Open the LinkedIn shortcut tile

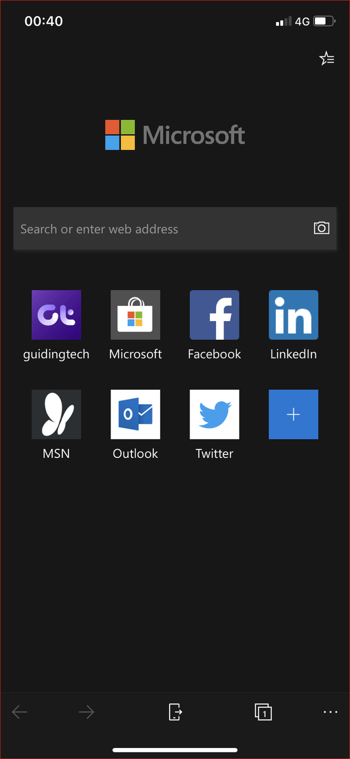(293, 315)
